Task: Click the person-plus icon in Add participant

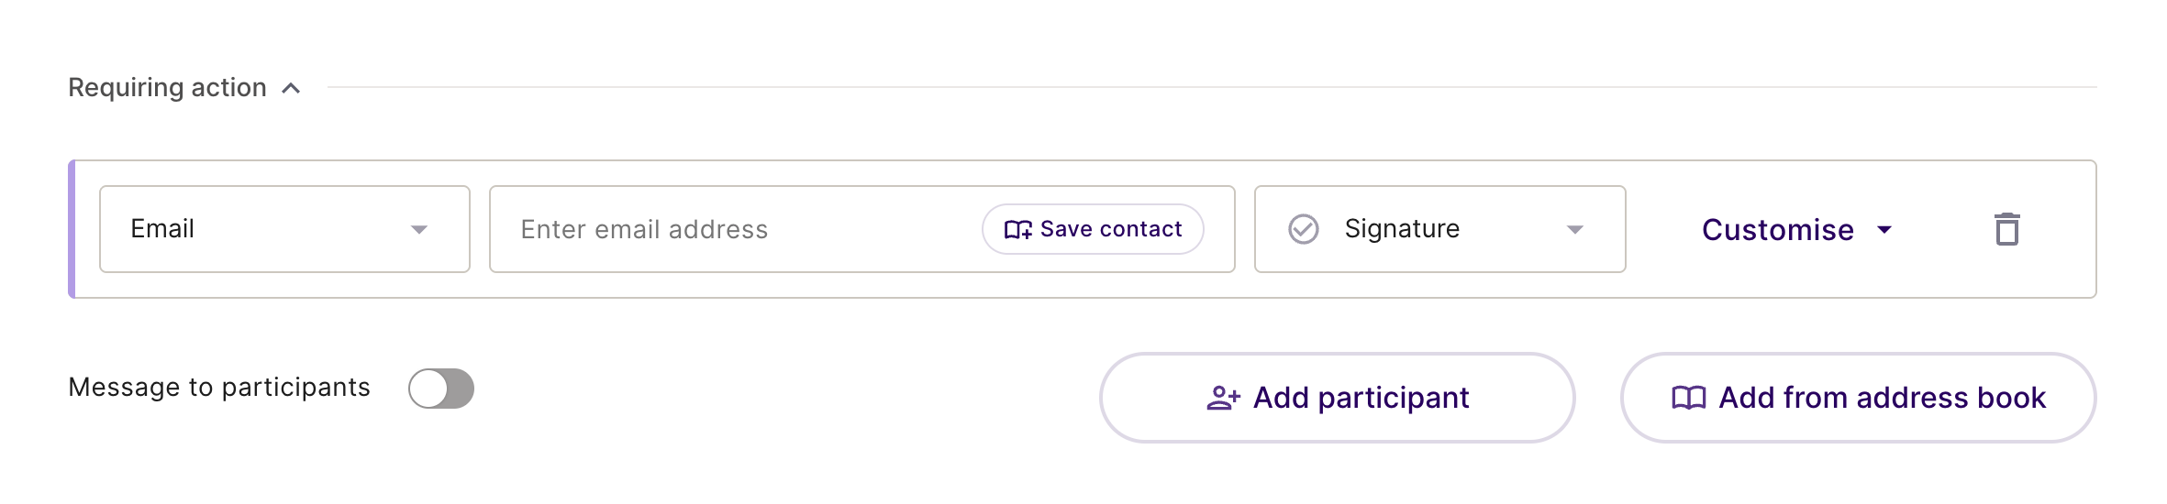Action: click(x=1223, y=398)
